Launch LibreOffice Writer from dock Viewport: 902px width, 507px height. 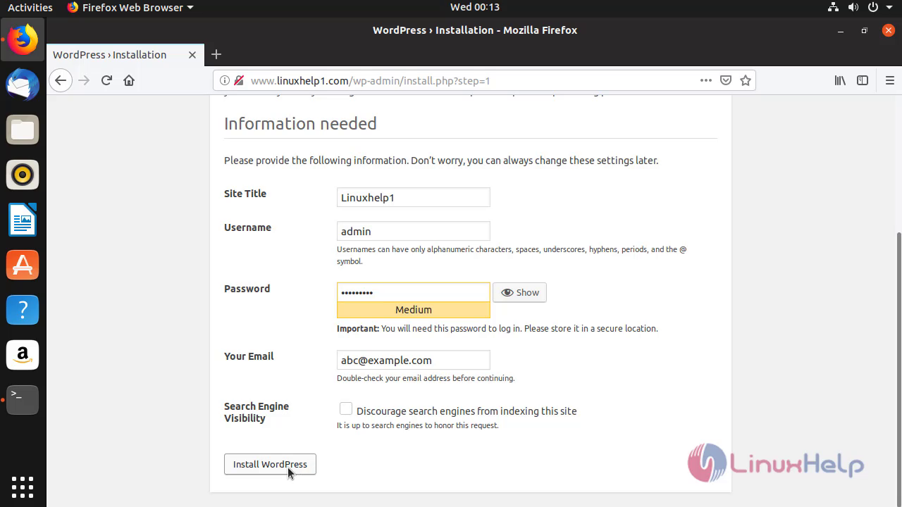point(23,220)
